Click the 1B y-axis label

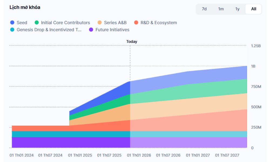pos(253,66)
